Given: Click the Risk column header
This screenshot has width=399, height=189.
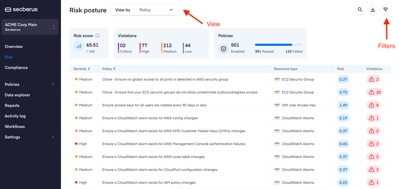Looking at the screenshot, I should [341, 69].
